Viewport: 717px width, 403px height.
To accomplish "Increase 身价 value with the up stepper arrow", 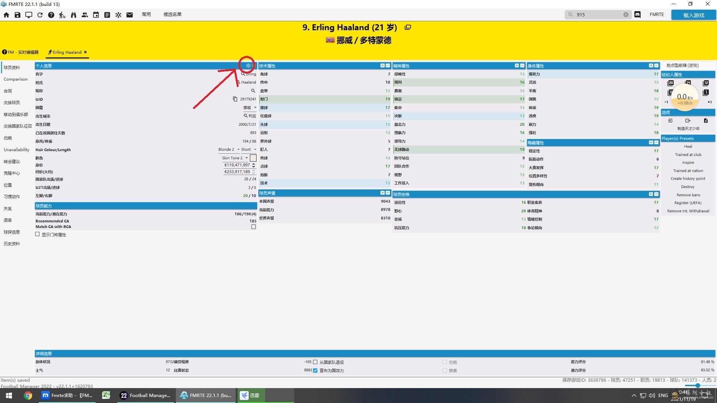I will (254, 163).
